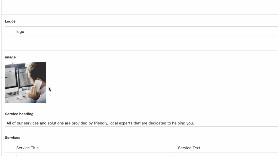
Task: Click the 'Service heading' field label
Action: [x=19, y=114]
